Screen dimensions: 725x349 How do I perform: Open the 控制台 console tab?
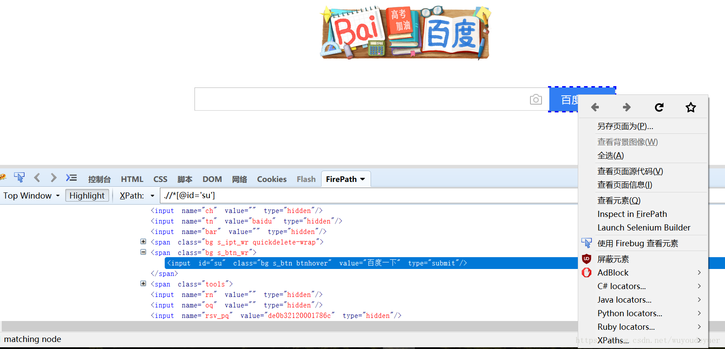[99, 179]
